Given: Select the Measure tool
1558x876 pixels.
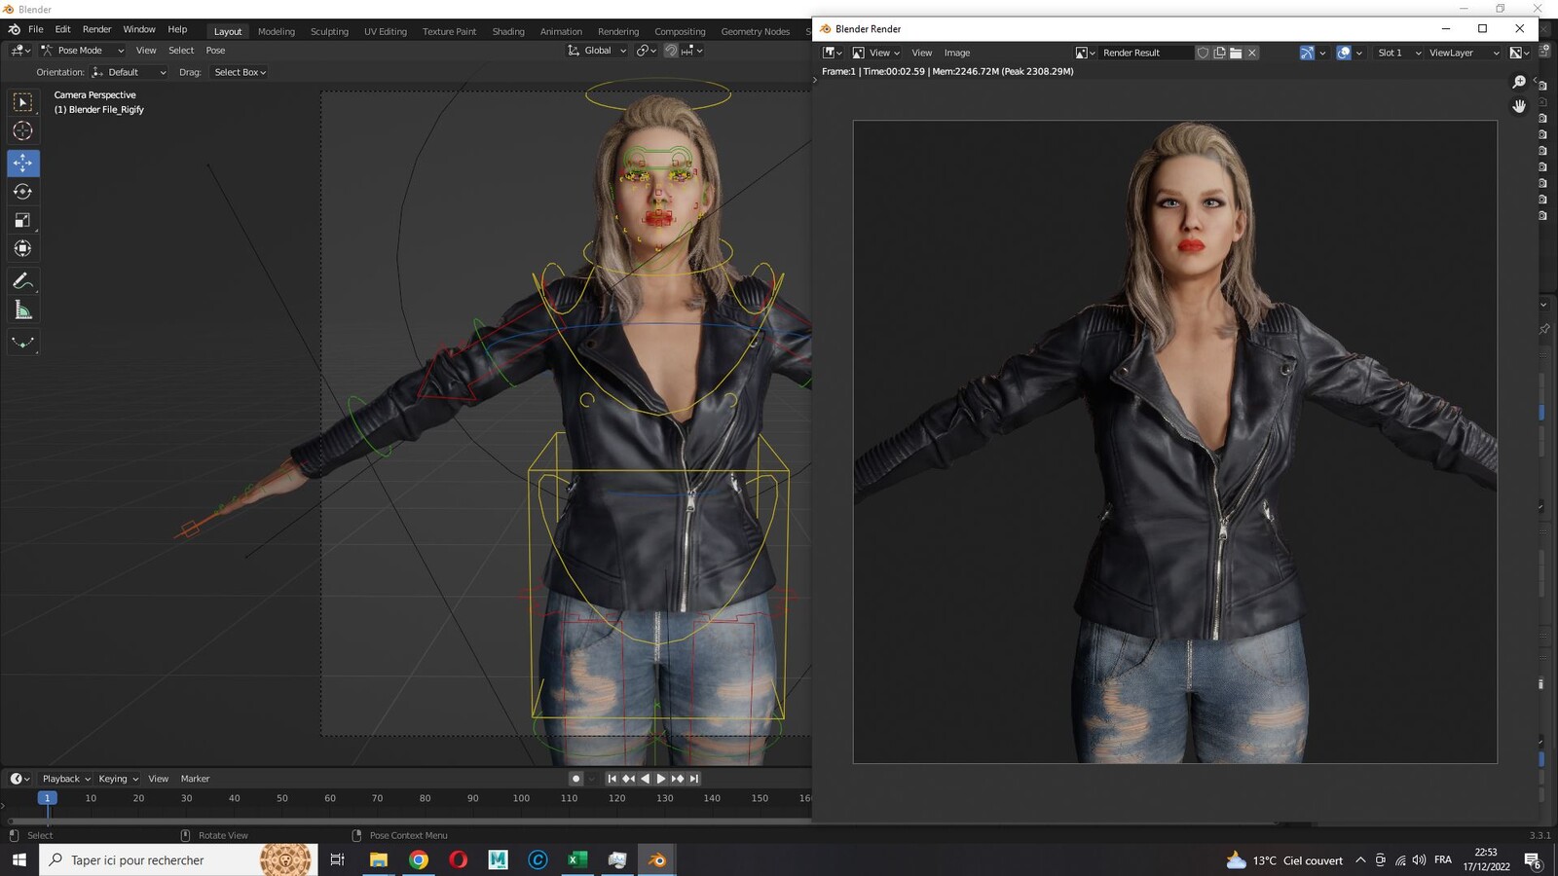Looking at the screenshot, I should tap(22, 310).
